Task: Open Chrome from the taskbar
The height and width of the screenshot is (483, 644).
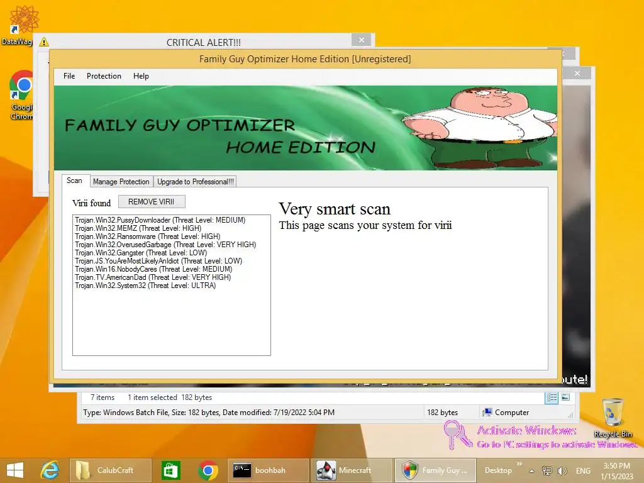Action: pyautogui.click(x=208, y=470)
